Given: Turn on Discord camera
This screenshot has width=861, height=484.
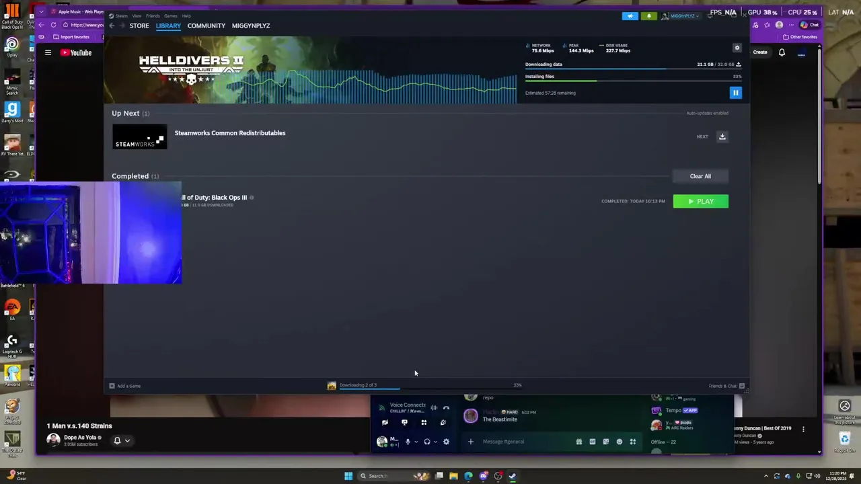Looking at the screenshot, I should [385, 423].
